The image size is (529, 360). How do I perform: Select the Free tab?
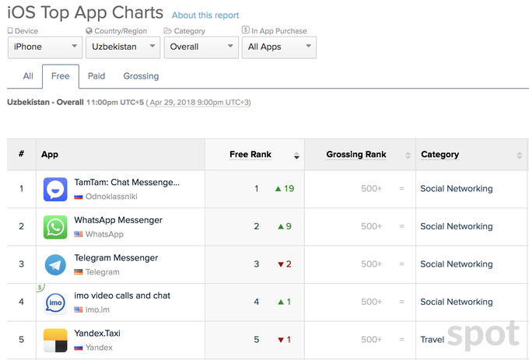point(61,76)
